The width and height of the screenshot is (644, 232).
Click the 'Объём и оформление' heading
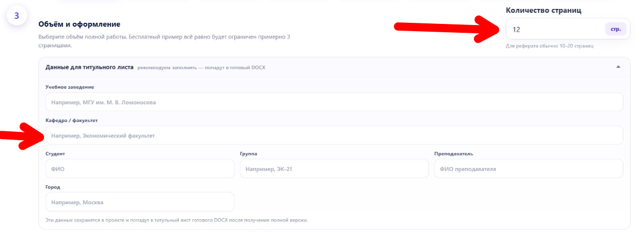[79, 24]
